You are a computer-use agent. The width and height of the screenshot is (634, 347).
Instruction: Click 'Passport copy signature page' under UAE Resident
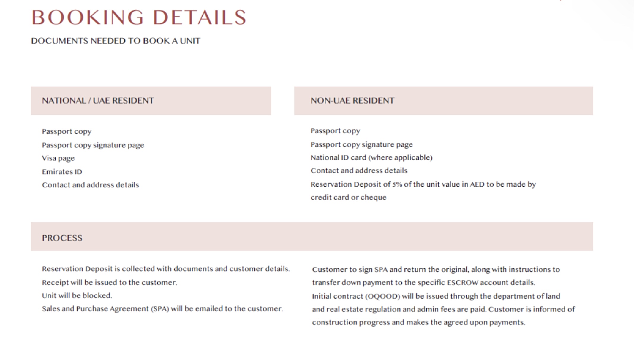[x=93, y=145]
